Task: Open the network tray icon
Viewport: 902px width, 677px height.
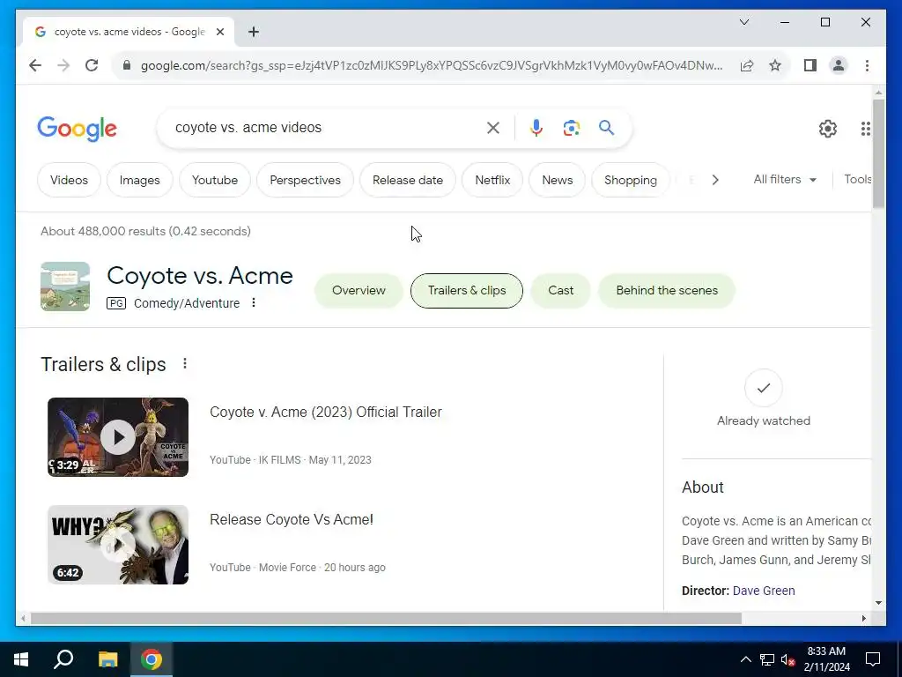Action: pos(767,659)
